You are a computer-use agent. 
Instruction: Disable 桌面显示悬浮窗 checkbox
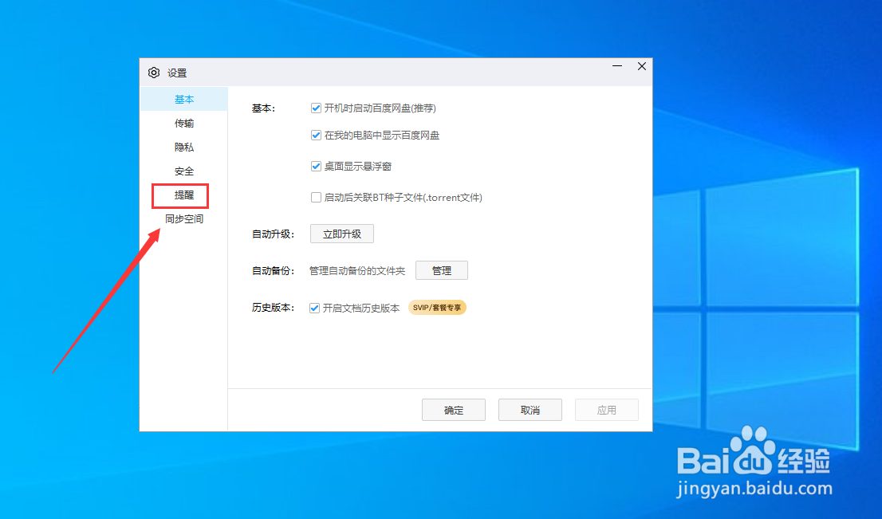click(x=316, y=166)
